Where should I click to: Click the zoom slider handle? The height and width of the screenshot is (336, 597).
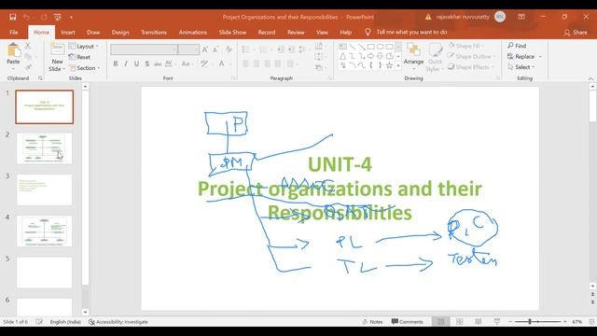pos(530,322)
